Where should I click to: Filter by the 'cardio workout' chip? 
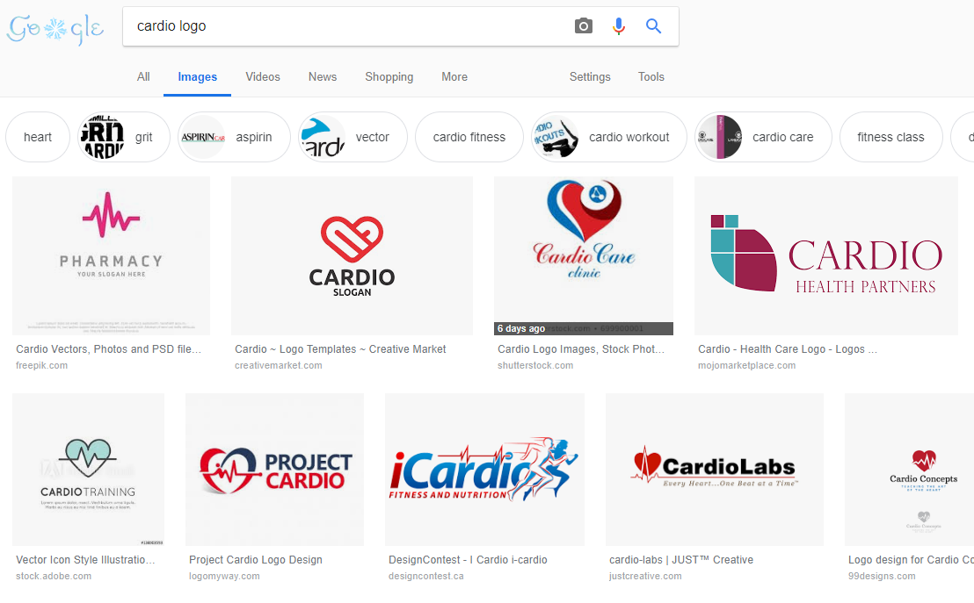608,137
